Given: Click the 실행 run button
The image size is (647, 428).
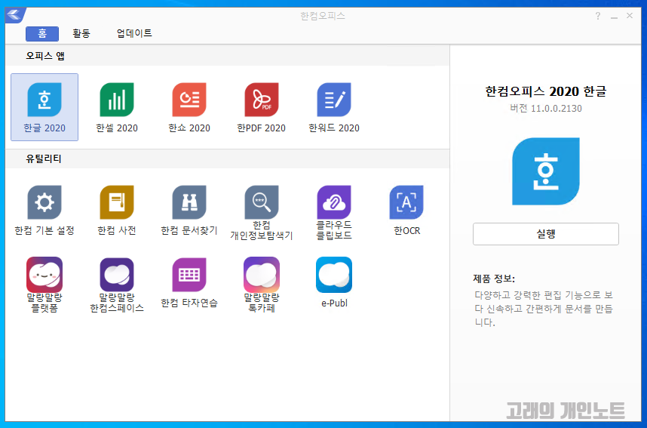Looking at the screenshot, I should pos(546,234).
